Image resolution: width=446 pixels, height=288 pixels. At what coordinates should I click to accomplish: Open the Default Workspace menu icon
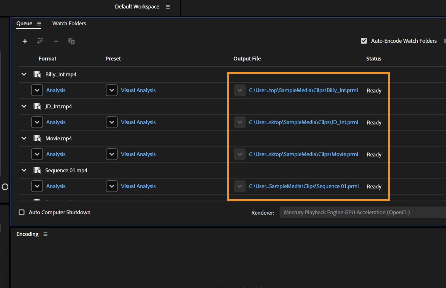pyautogui.click(x=168, y=6)
